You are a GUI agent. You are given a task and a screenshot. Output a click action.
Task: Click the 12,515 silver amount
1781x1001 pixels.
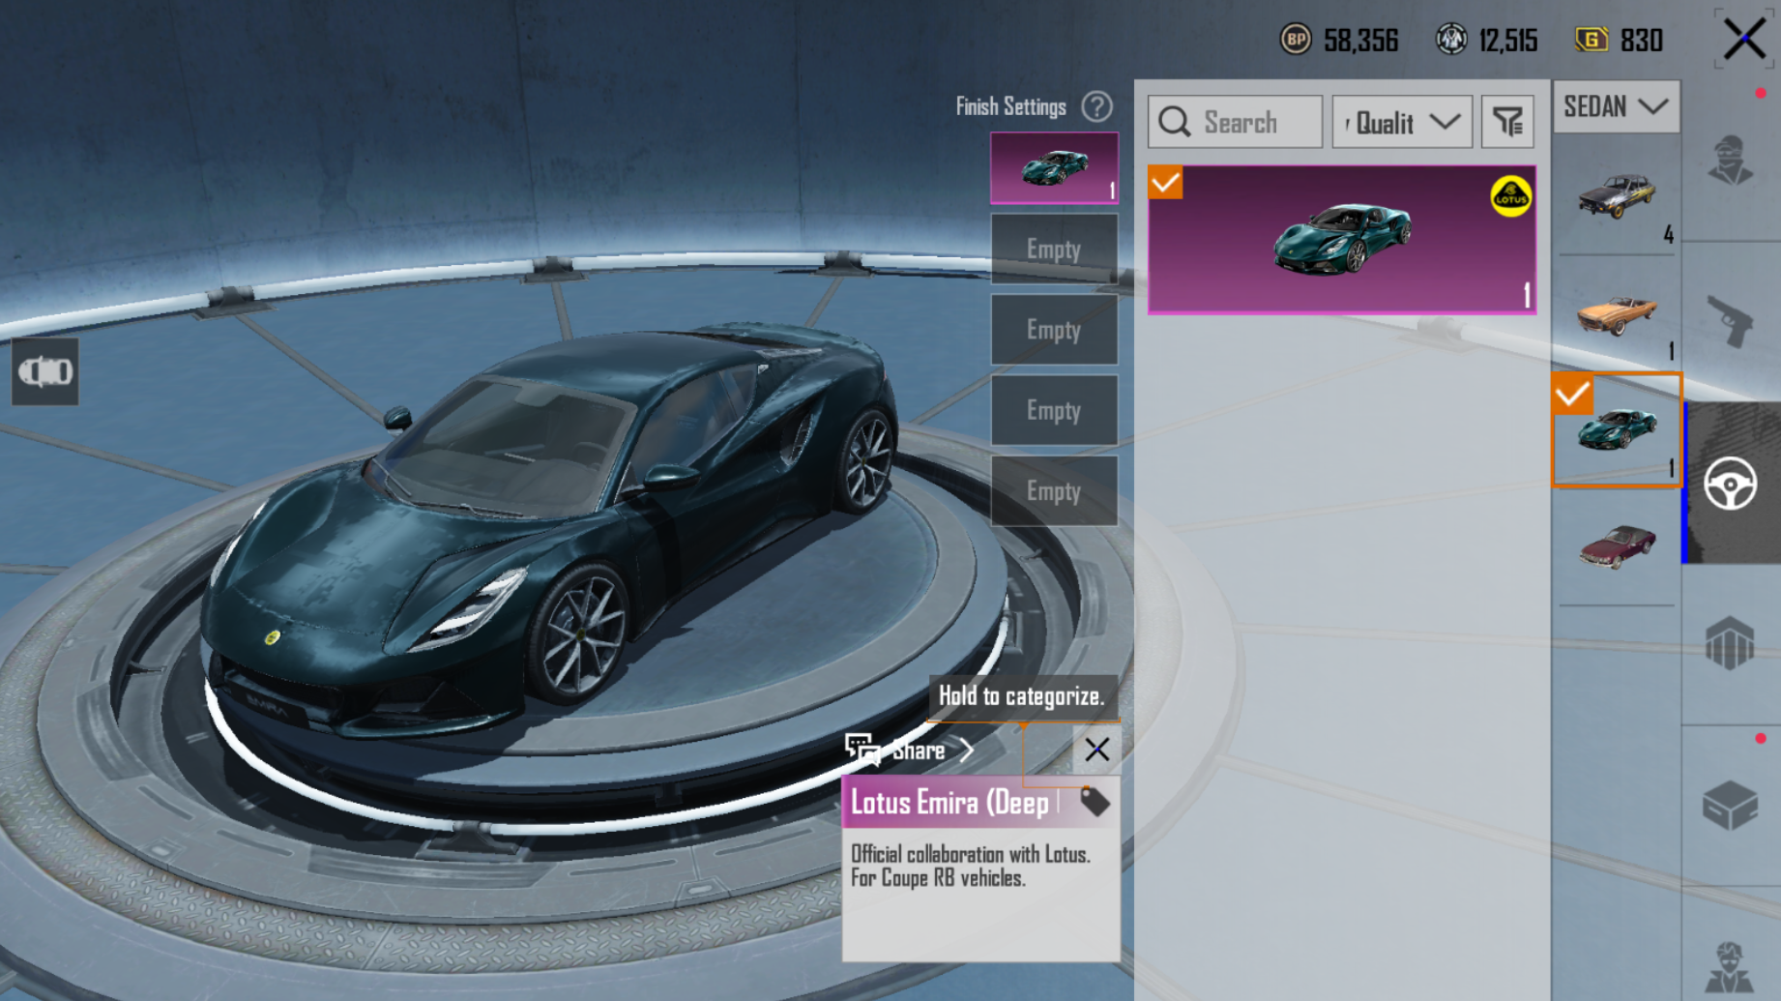pos(1508,41)
